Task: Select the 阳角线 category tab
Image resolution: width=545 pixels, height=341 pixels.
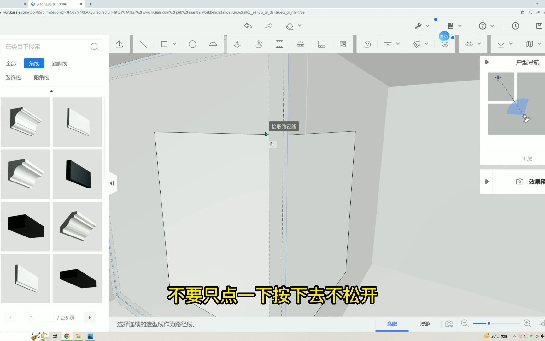Action: coord(41,78)
